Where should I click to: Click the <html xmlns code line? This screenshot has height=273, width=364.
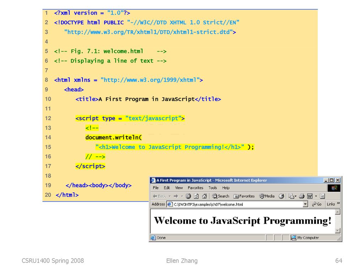pyautogui.click(x=128, y=80)
